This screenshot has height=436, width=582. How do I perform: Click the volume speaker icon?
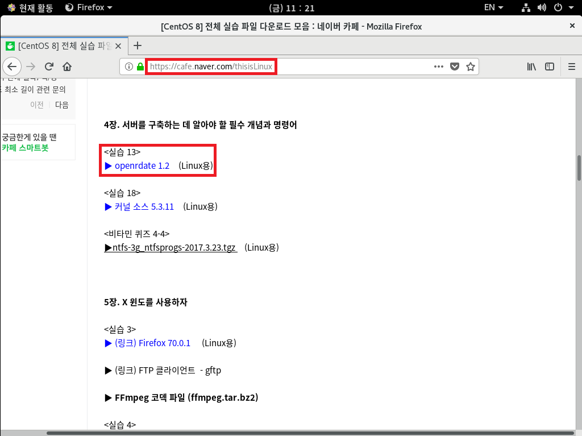[x=542, y=7]
